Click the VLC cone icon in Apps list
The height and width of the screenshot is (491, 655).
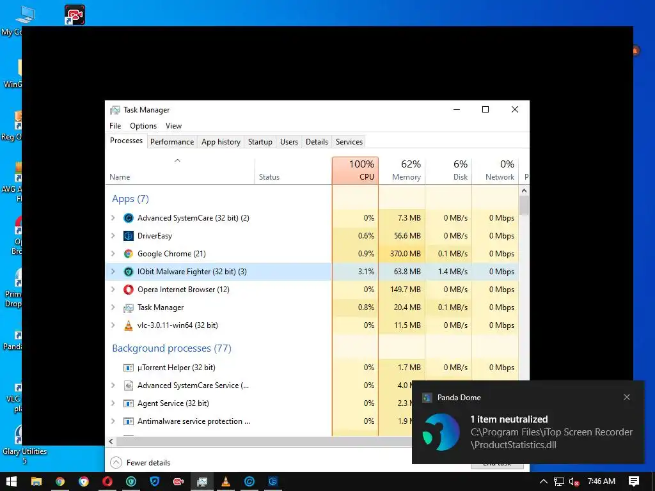(128, 325)
